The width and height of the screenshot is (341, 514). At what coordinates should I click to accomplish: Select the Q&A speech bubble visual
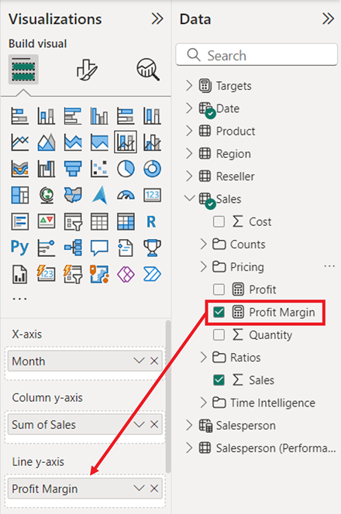99,248
